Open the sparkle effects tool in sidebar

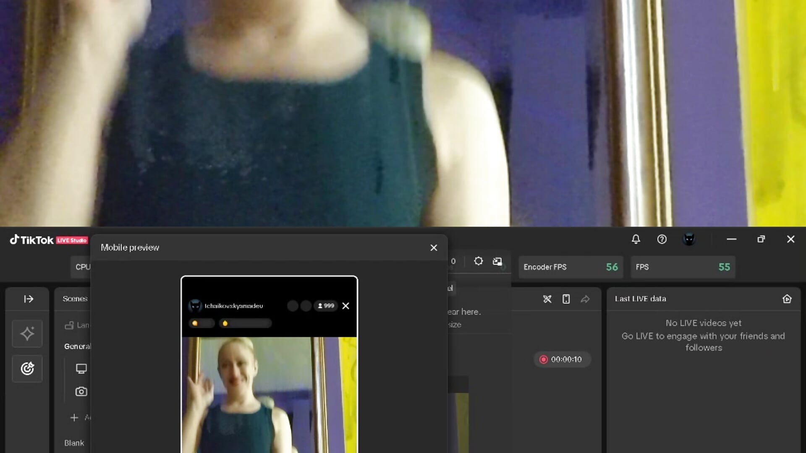[x=27, y=333]
